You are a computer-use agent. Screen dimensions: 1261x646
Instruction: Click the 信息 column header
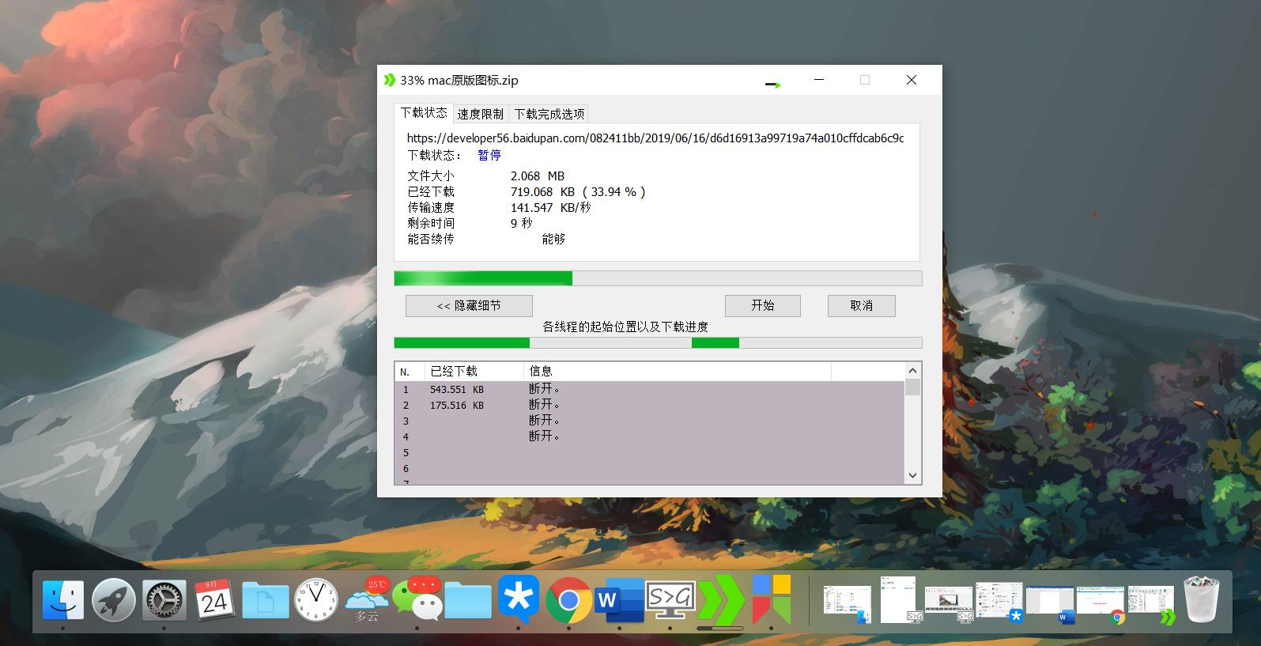coord(678,371)
